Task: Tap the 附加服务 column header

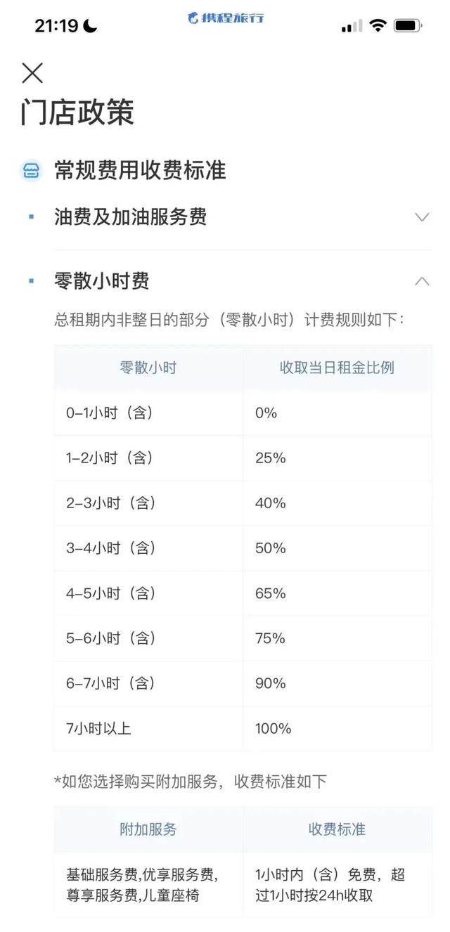Action: (x=148, y=829)
